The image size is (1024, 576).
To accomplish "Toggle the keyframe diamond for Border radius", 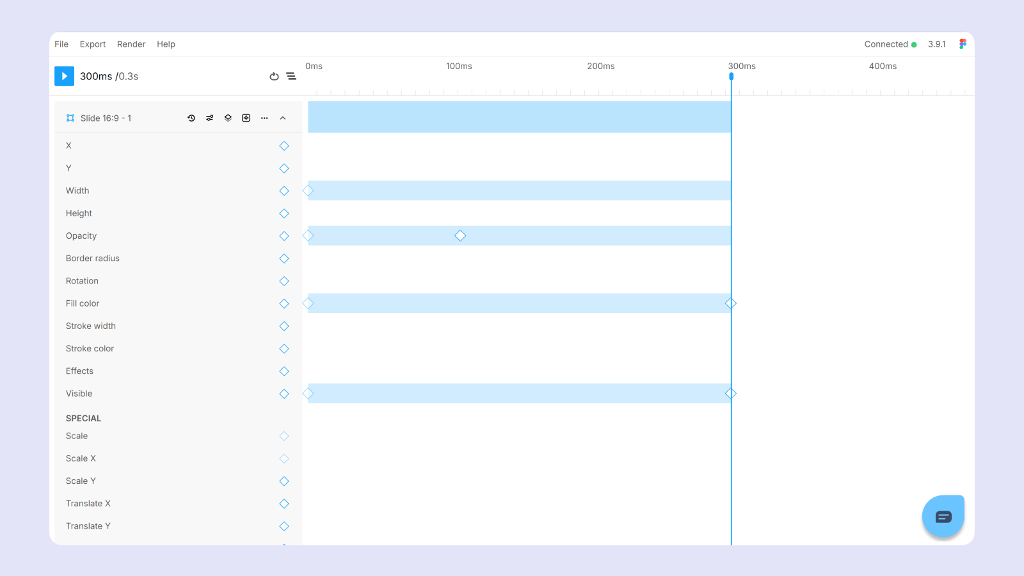I will (284, 259).
